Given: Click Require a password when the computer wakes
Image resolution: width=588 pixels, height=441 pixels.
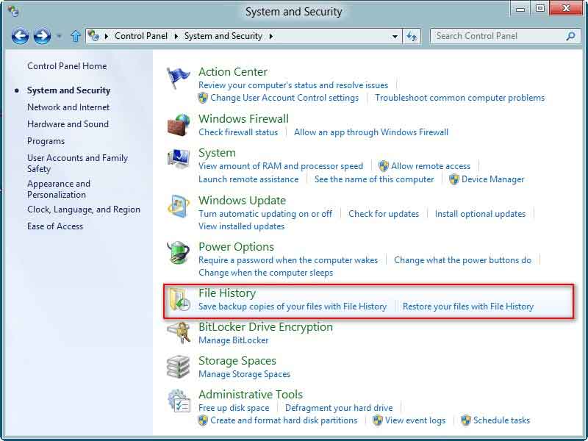Looking at the screenshot, I should (288, 260).
